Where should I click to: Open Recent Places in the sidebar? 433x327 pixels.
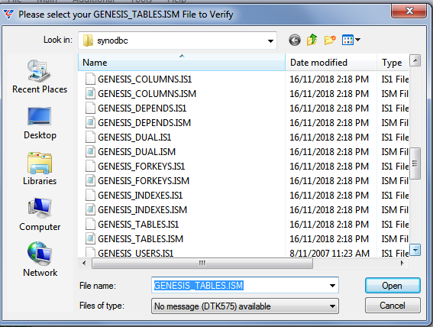pyautogui.click(x=40, y=76)
